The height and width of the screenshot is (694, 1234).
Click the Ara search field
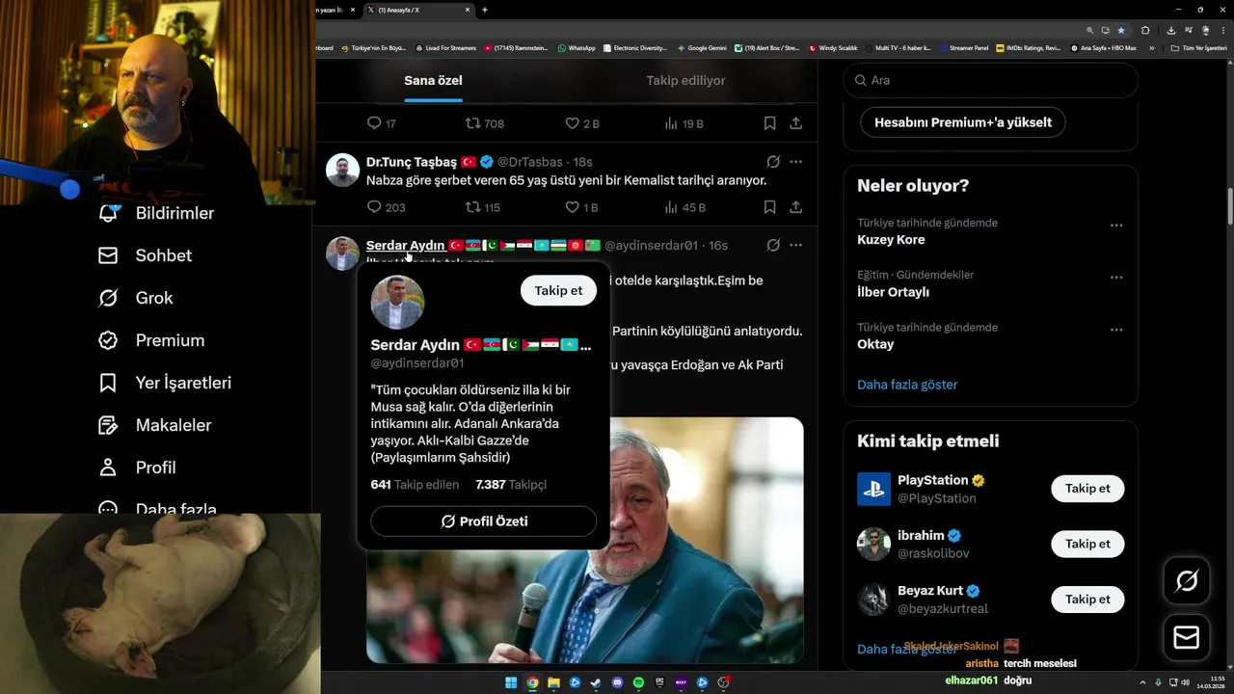991,81
